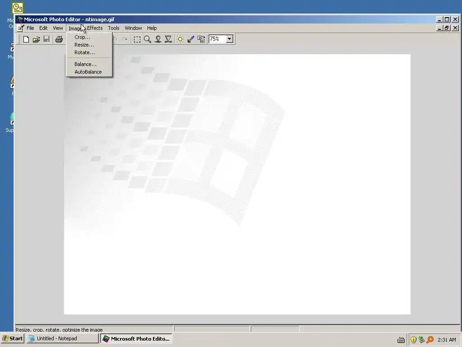
Task: Minimize the Photo Editor application window
Action: (x=439, y=19)
